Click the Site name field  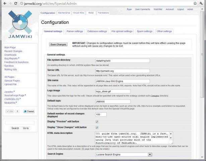pos(122,81)
